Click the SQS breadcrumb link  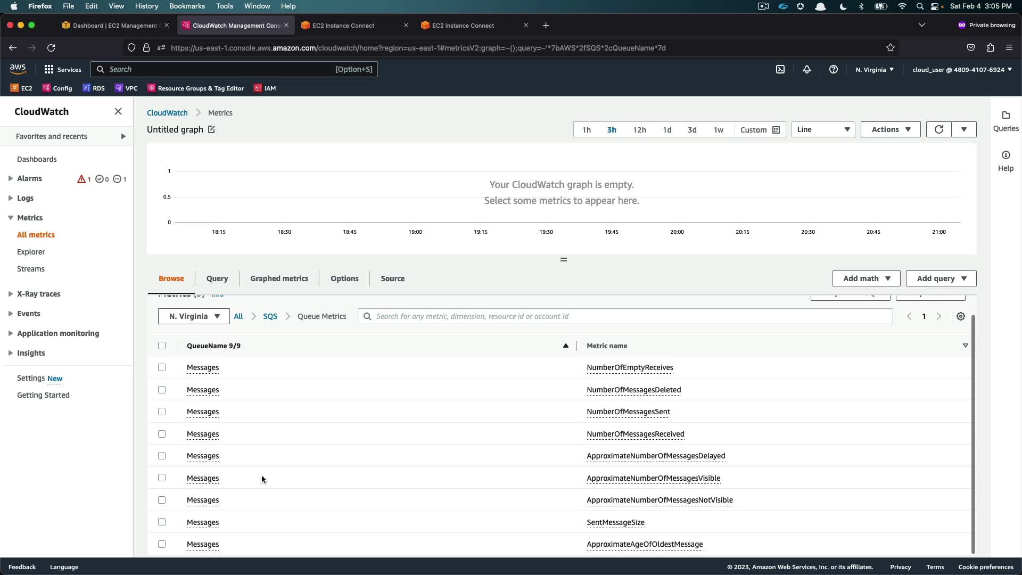tap(270, 316)
